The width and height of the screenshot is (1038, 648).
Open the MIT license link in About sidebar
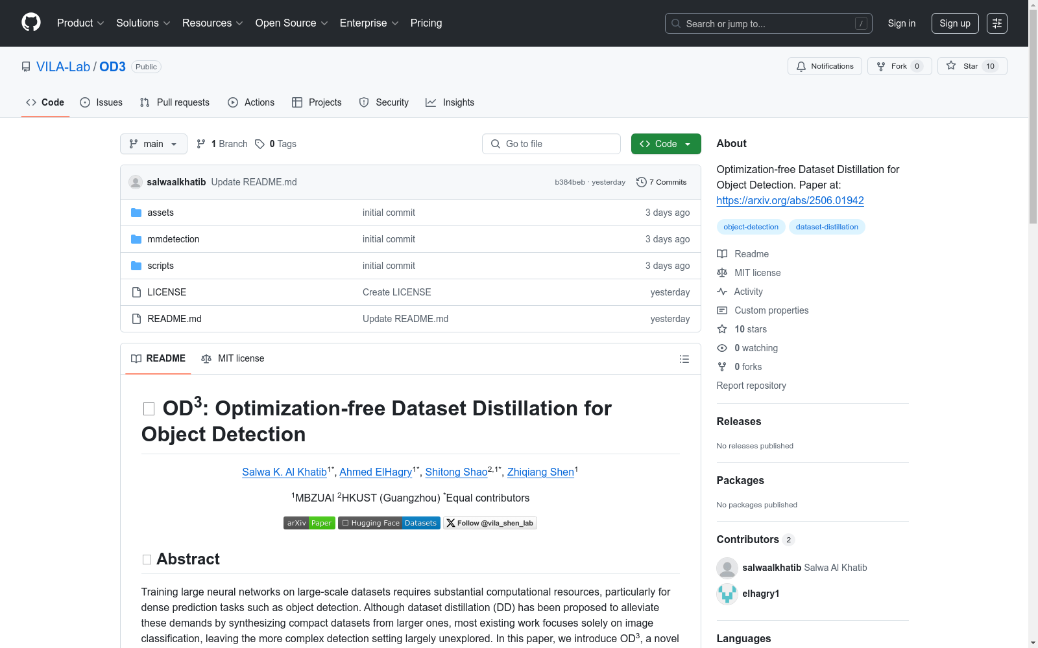pyautogui.click(x=749, y=273)
